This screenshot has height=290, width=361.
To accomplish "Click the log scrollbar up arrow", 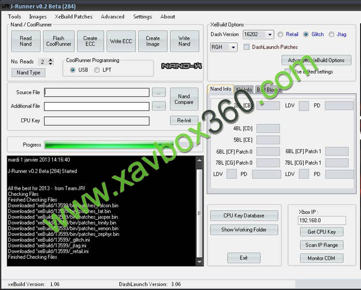I will 199,160.
